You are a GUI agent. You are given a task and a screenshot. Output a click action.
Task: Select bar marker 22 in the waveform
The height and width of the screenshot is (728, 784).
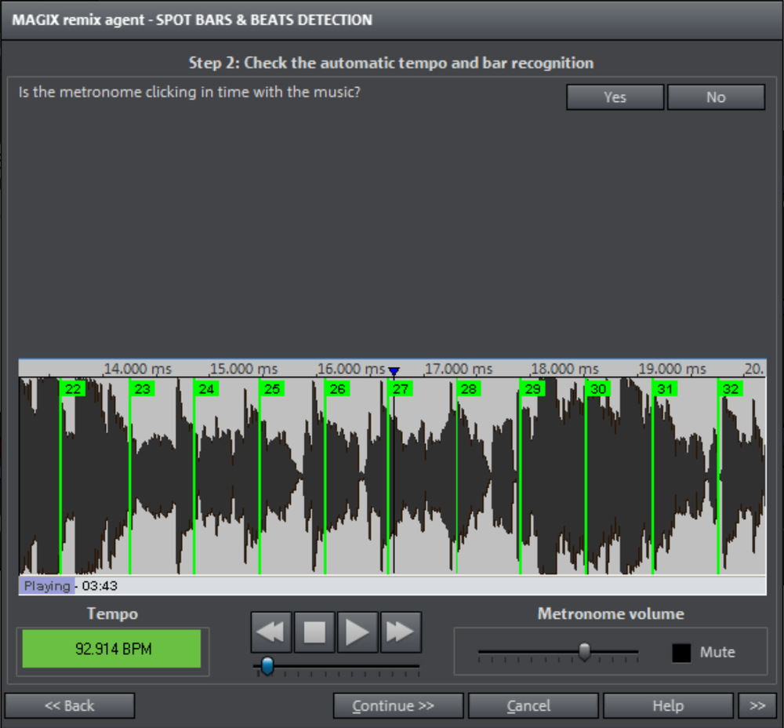(x=72, y=388)
